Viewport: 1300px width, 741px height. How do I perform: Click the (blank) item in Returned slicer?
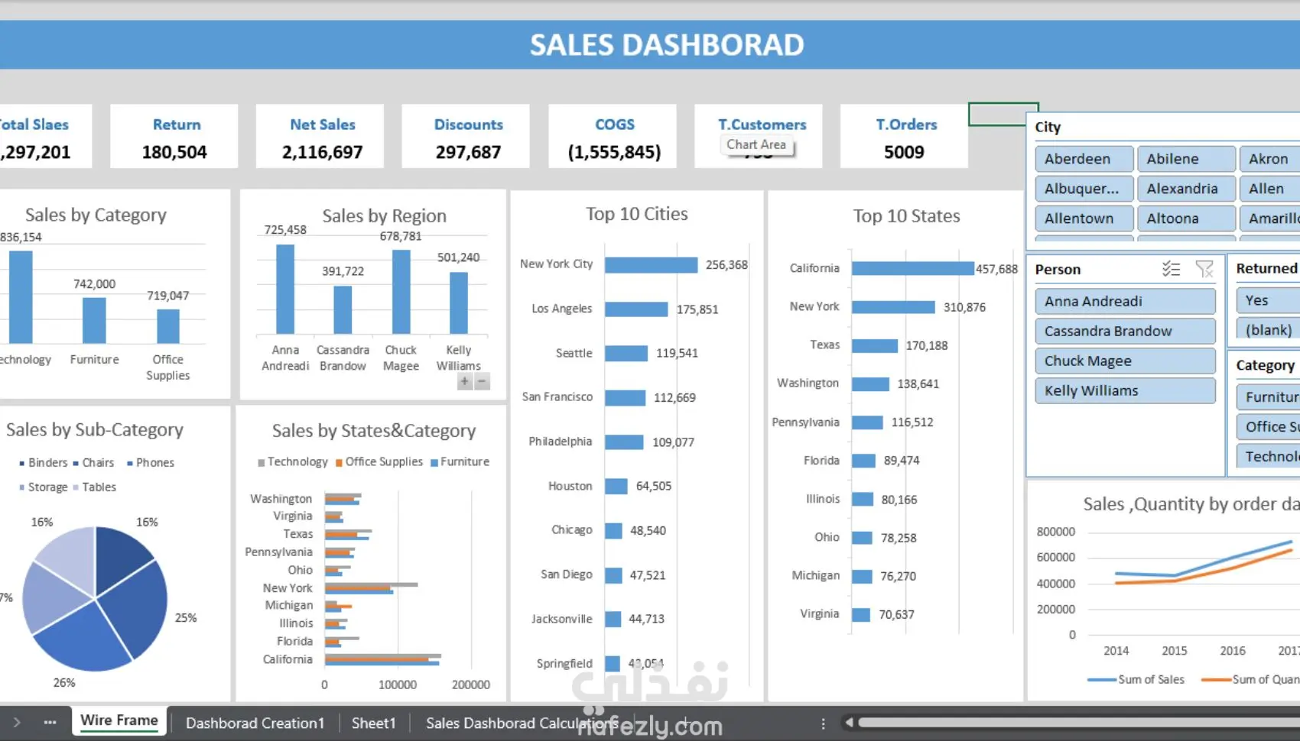pyautogui.click(x=1268, y=330)
